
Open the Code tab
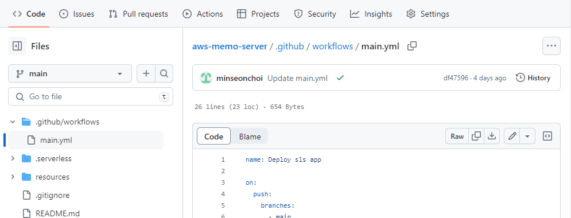pos(29,14)
